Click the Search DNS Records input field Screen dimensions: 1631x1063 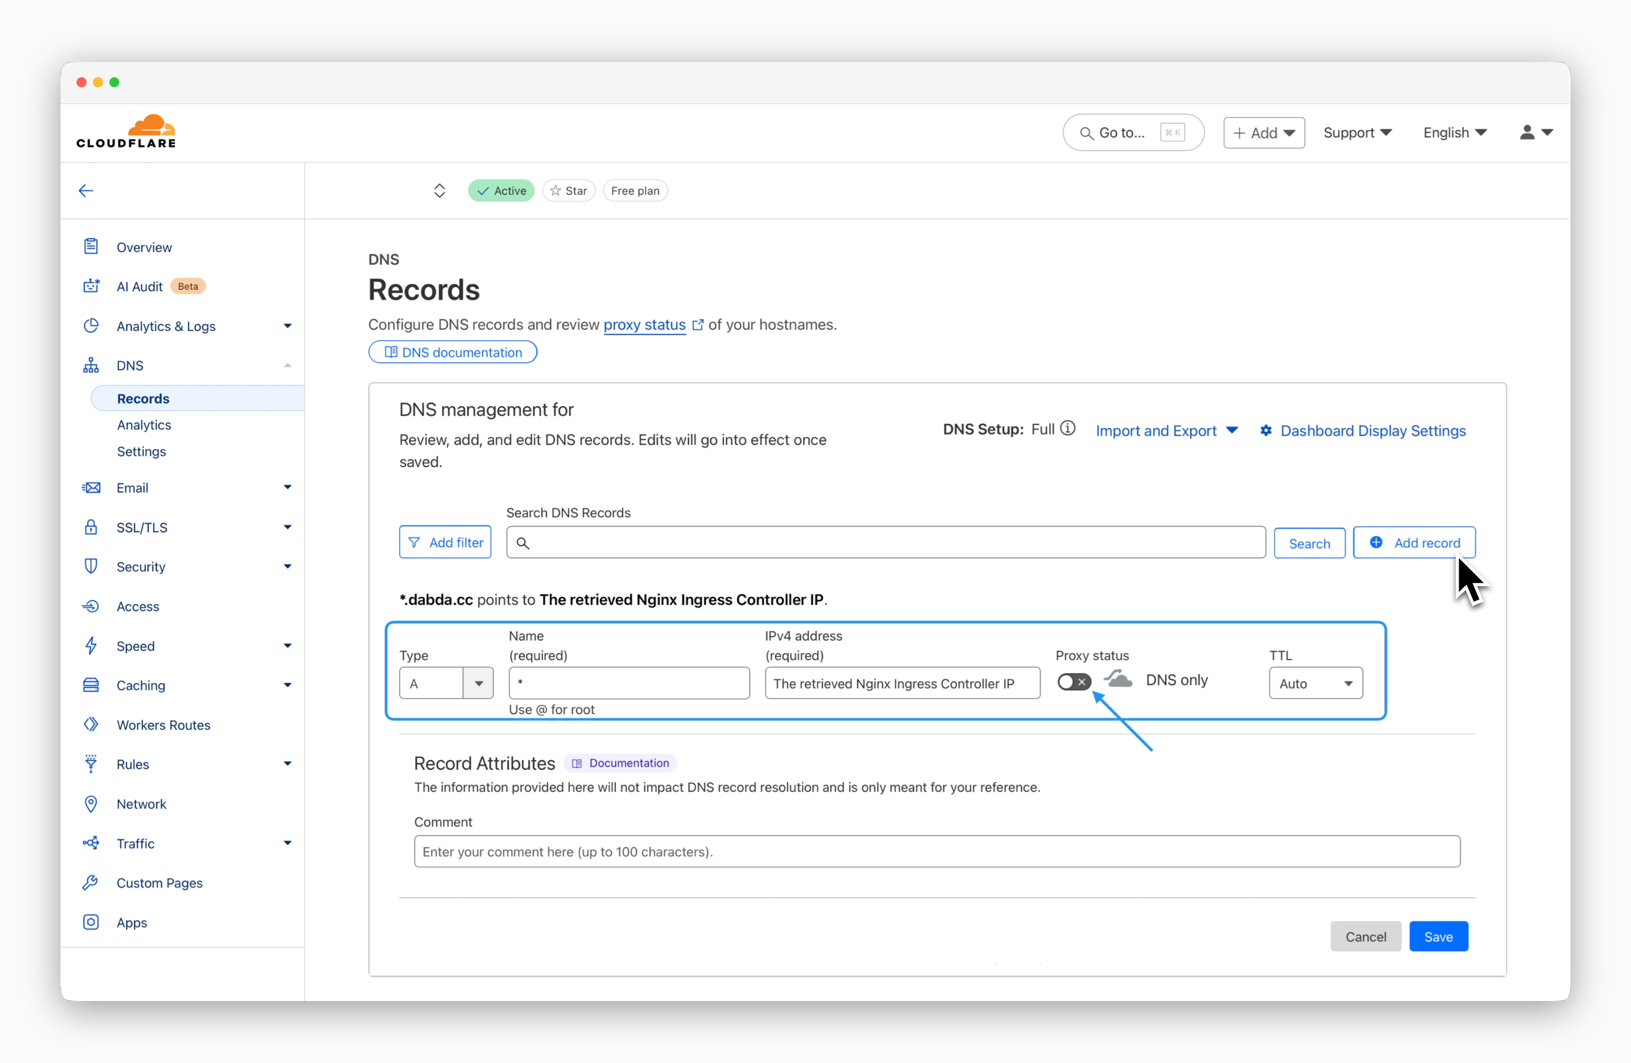[x=885, y=542]
